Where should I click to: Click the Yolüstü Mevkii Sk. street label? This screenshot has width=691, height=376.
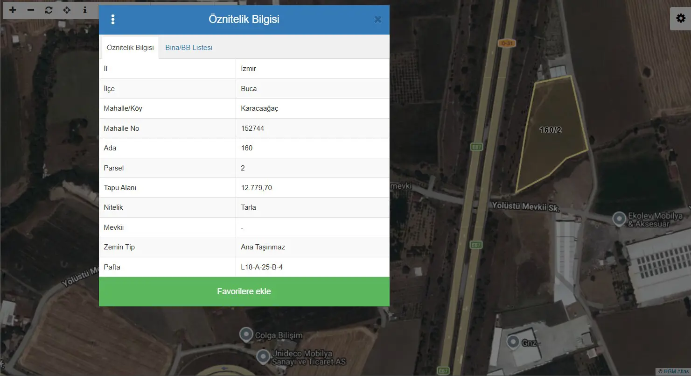(526, 207)
